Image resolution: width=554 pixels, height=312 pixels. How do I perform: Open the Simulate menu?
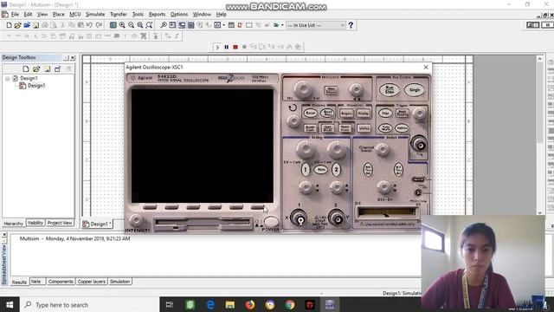[x=95, y=14]
